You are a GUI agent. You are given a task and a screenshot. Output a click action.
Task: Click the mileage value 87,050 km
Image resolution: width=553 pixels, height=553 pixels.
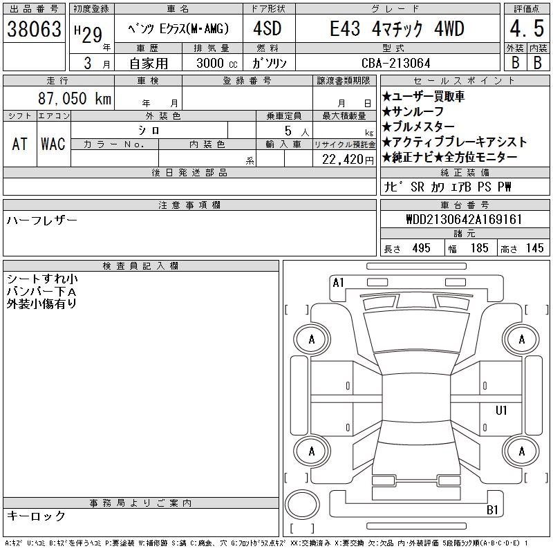[x=75, y=99]
